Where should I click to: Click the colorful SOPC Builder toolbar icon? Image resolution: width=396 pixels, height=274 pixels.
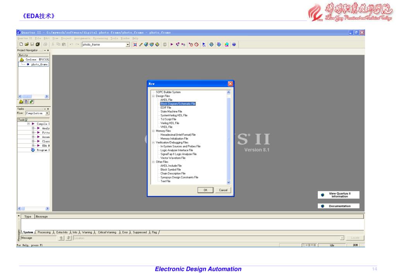tap(226, 45)
